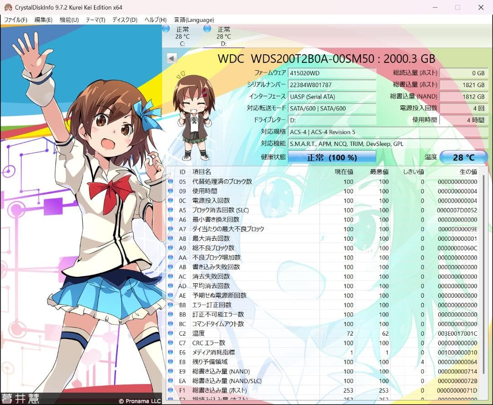The height and width of the screenshot is (405, 493).
Task: Click the status icon of row E9
Action: click(x=170, y=371)
